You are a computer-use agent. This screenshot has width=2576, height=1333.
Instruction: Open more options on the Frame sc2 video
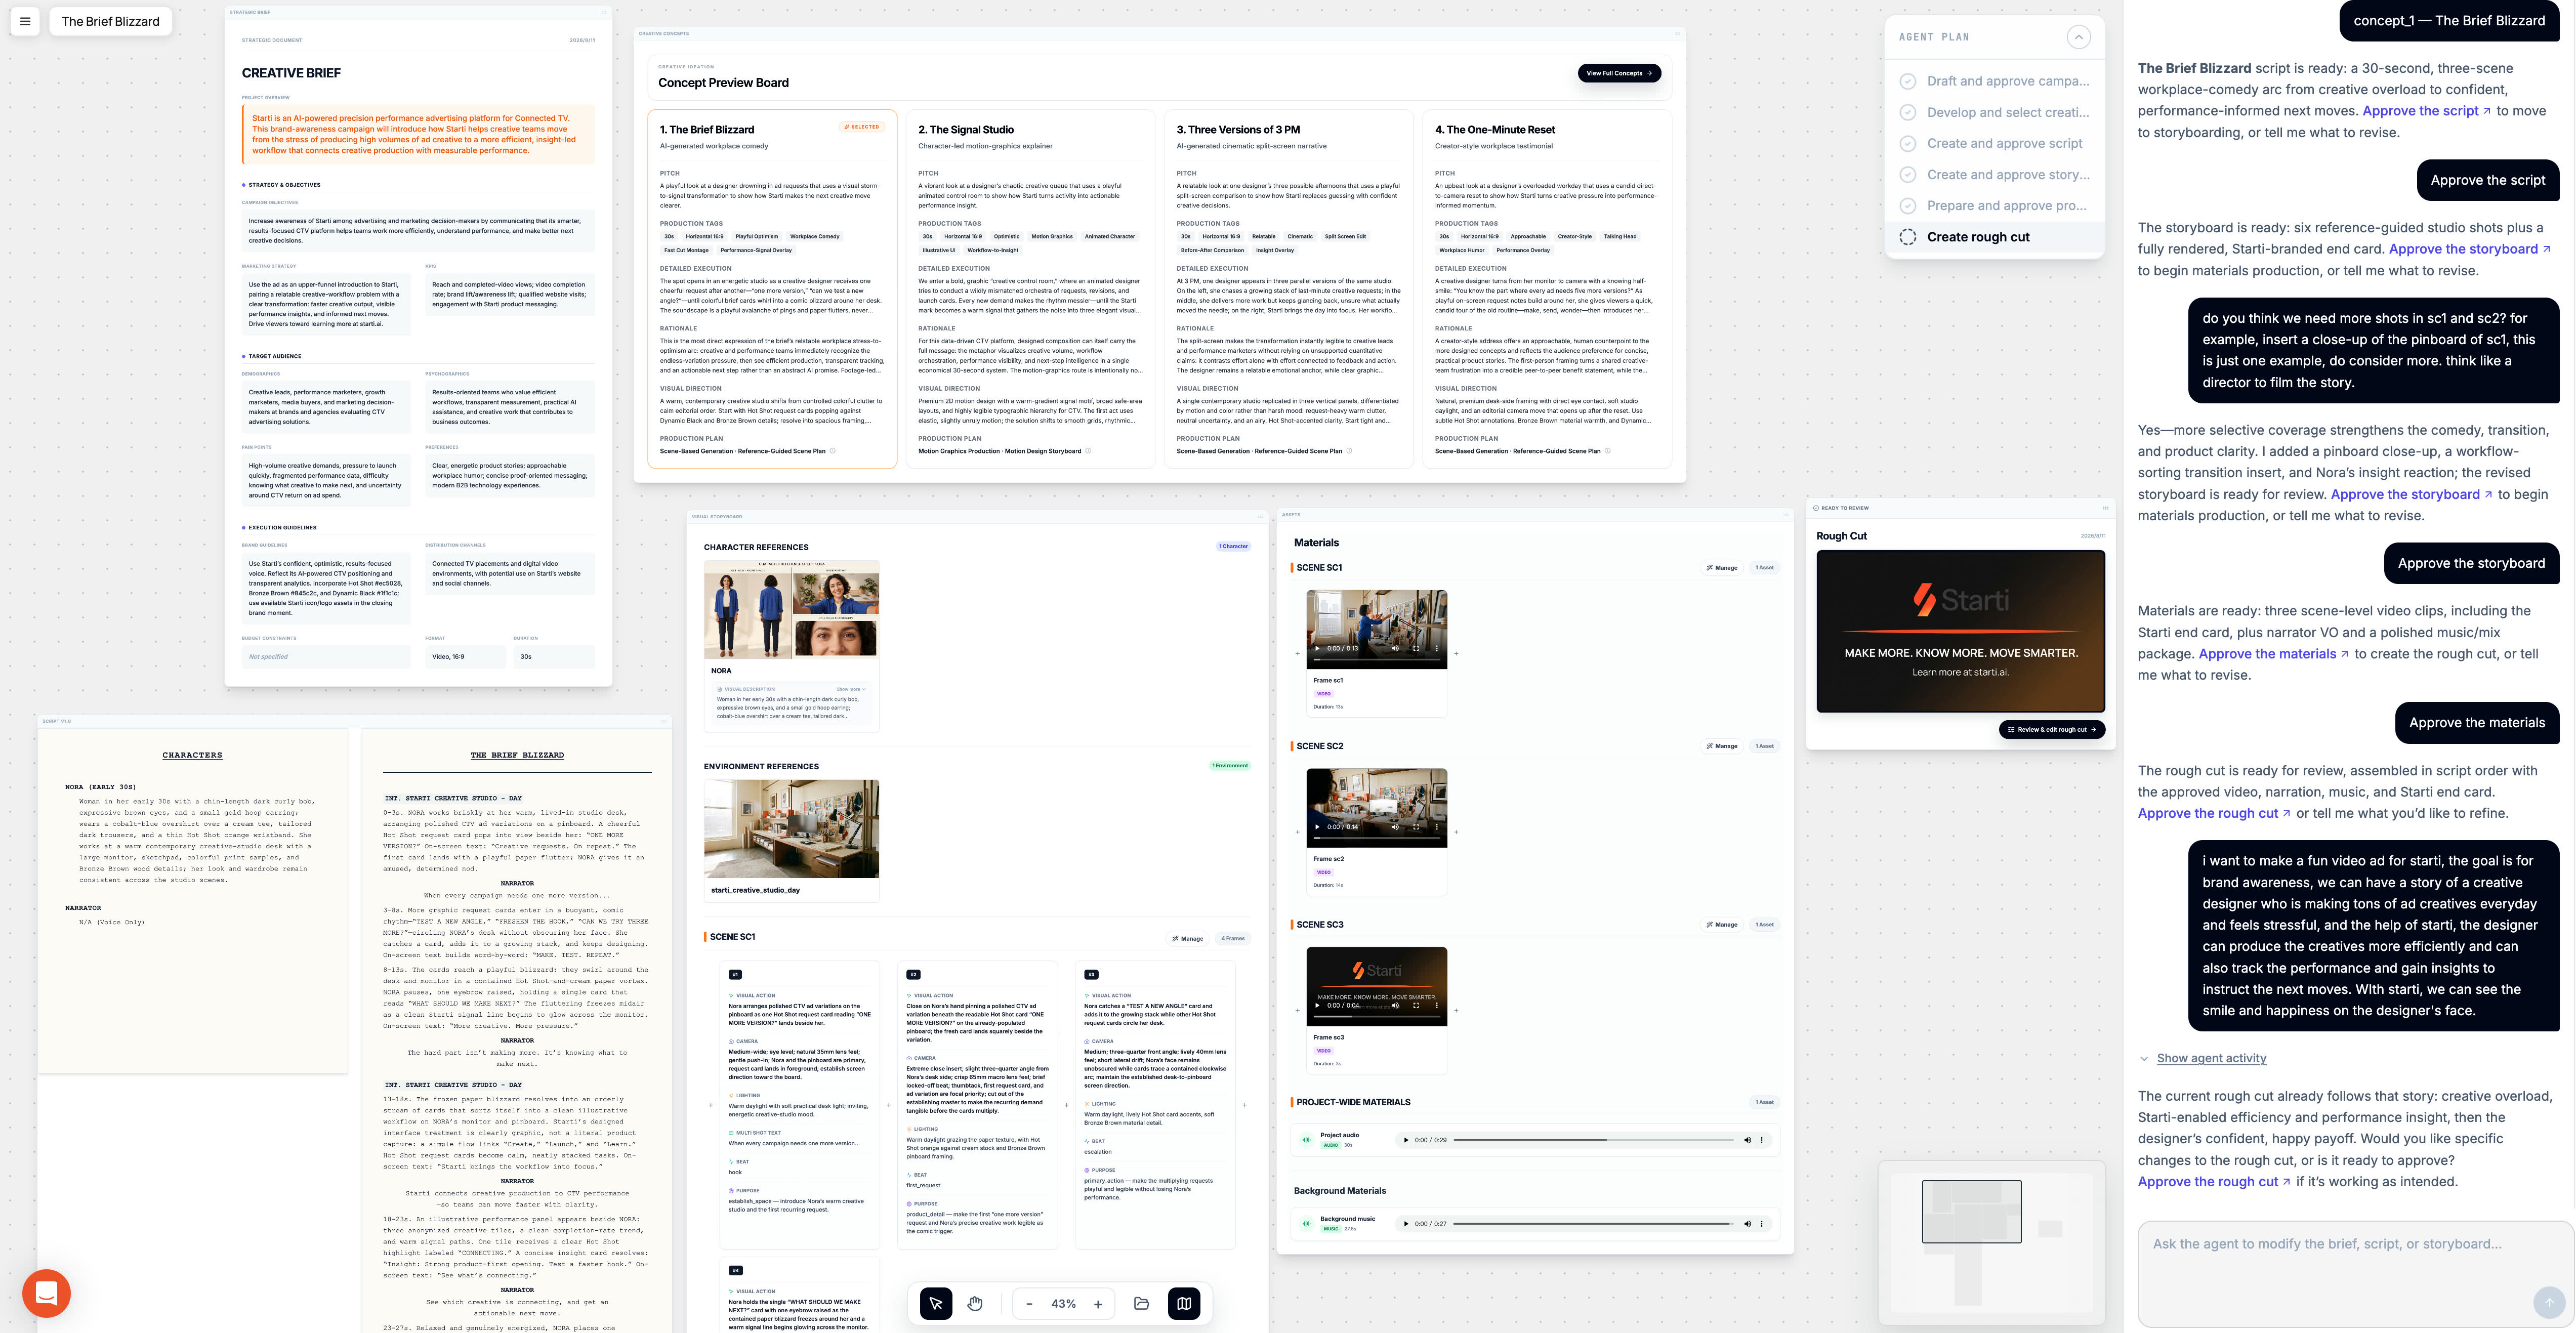click(x=1437, y=827)
